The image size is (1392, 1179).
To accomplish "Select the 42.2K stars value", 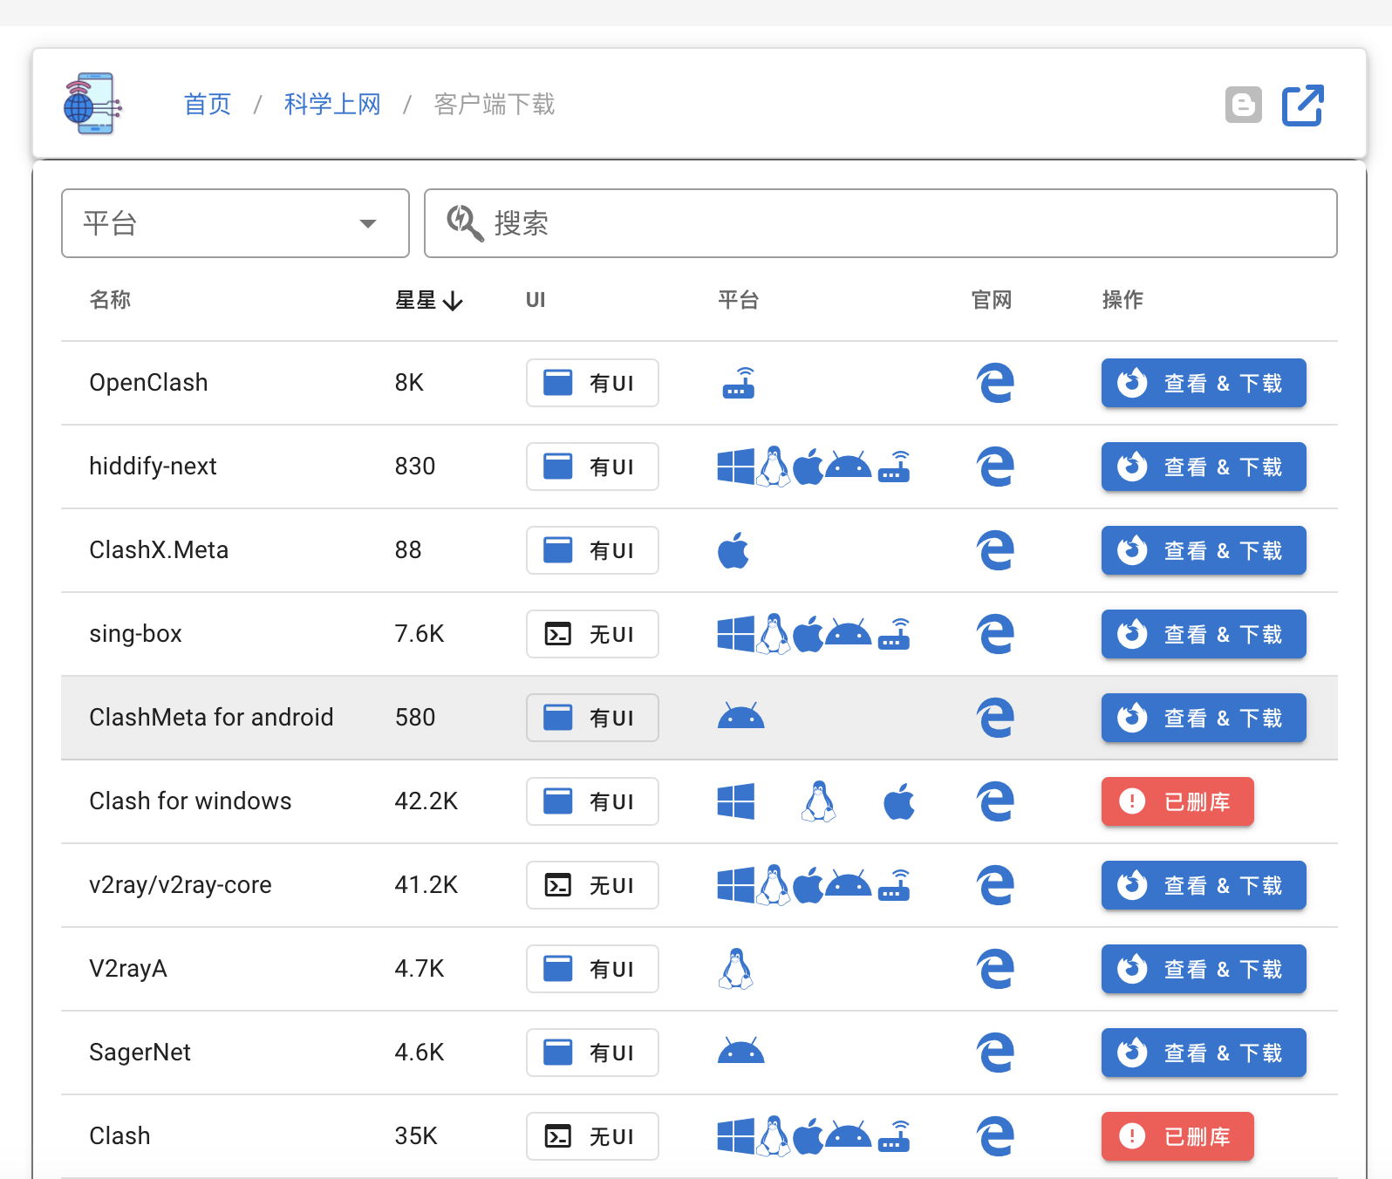I will [x=426, y=801].
